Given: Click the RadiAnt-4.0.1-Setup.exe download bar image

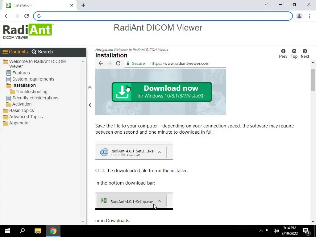Looking at the screenshot, I should [134, 201].
